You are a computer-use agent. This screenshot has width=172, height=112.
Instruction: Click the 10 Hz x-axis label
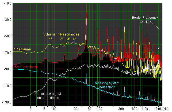click(54, 109)
